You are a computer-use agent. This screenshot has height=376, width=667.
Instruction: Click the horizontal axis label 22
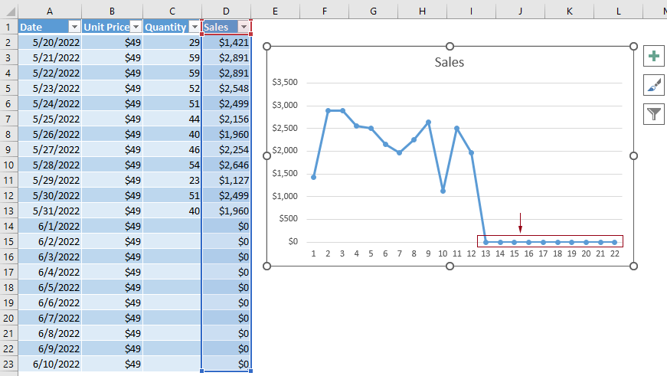(x=614, y=254)
